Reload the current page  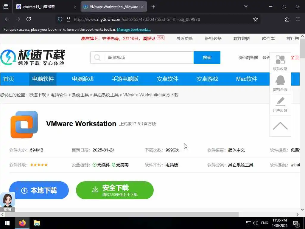[29, 19]
